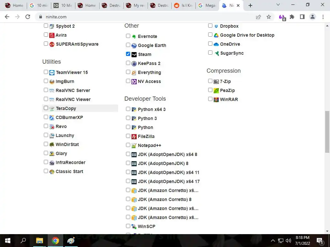Click the ImgBurn icon
The image size is (330, 247).
coord(52,81)
